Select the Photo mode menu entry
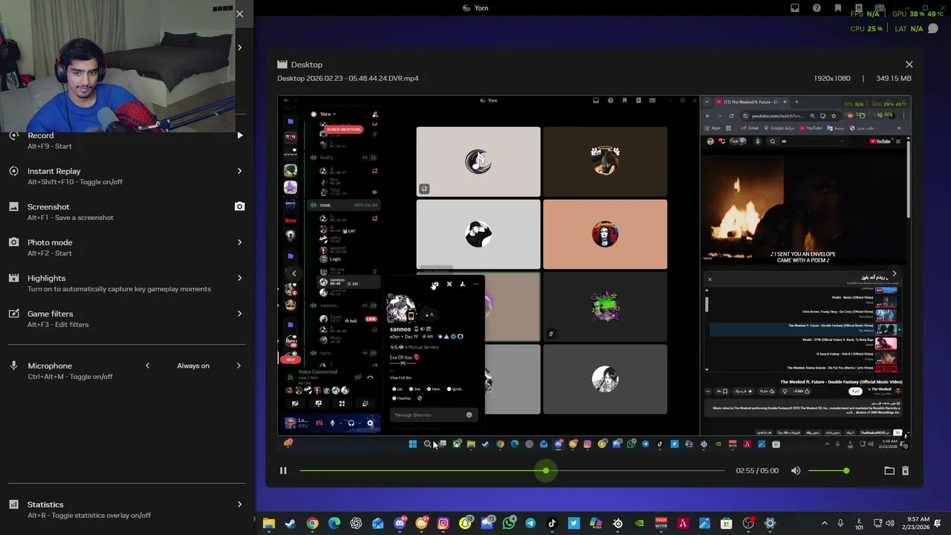 click(126, 247)
